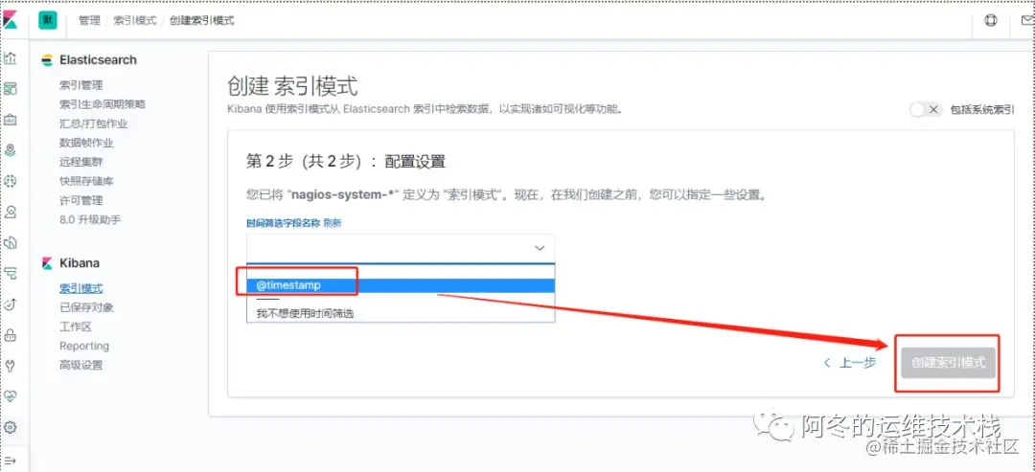
Task: Toggle 包括系统索引 switch
Action: coord(926,110)
